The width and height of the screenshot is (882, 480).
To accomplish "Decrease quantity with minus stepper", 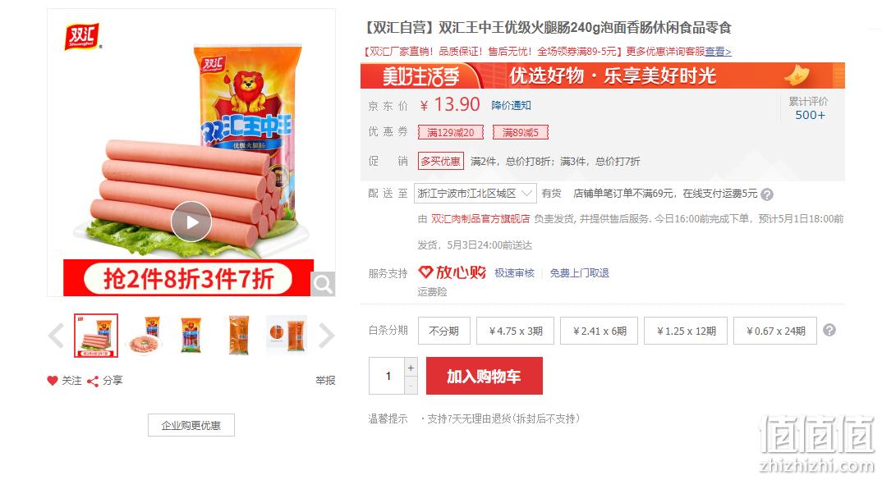I will coord(411,386).
